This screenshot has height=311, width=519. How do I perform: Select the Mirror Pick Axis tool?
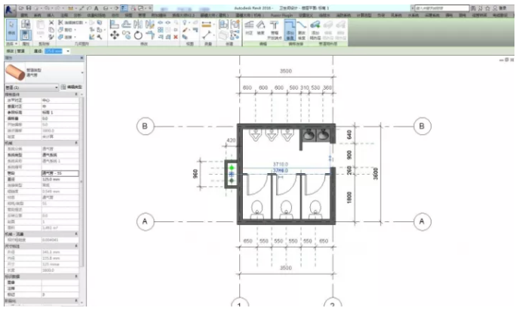(x=138, y=24)
